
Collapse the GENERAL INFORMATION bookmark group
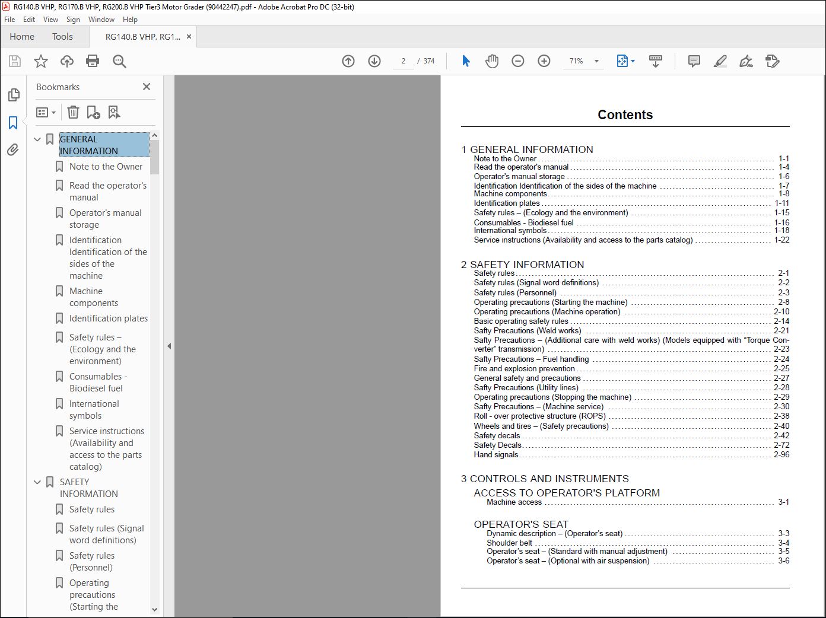tap(37, 139)
